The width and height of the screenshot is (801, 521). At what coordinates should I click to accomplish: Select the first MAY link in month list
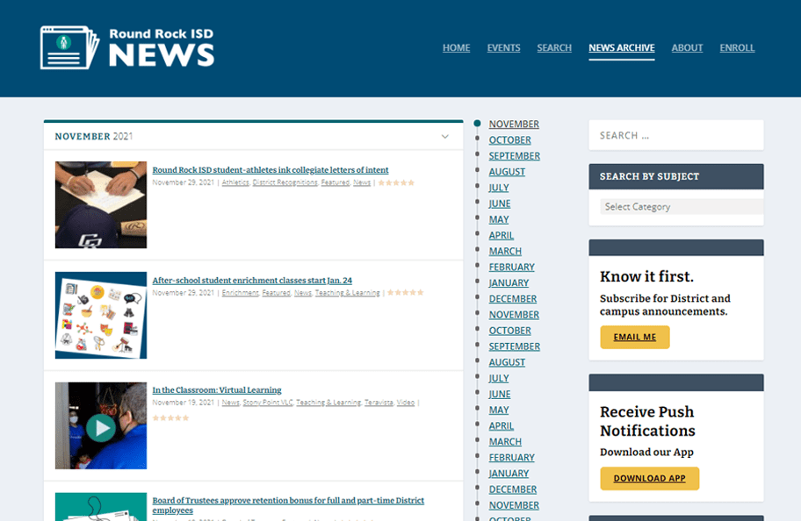(499, 219)
